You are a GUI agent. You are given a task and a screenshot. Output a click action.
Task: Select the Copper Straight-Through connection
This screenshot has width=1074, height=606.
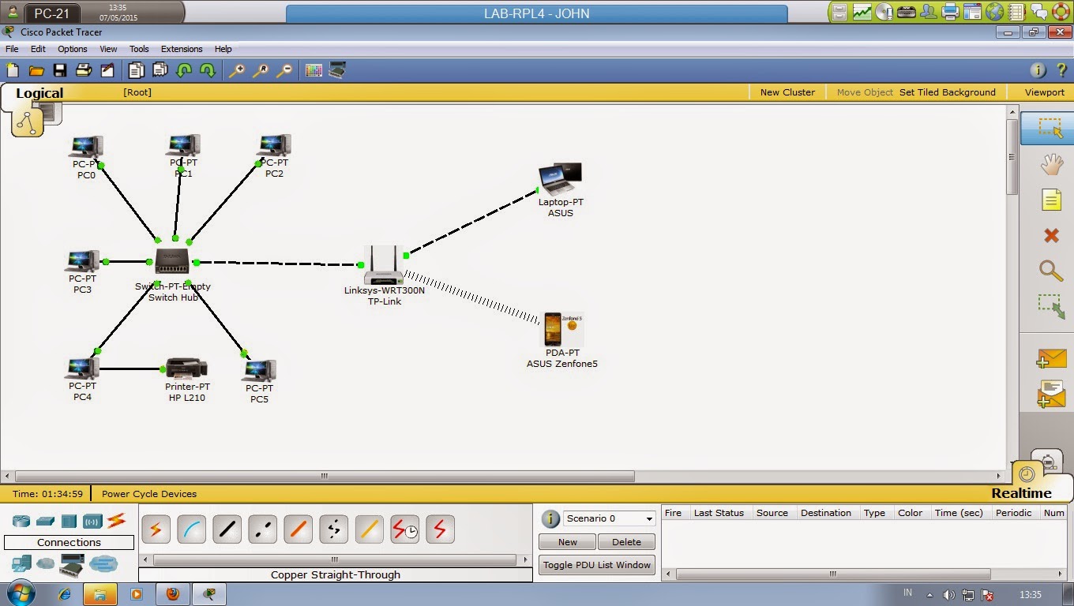227,529
